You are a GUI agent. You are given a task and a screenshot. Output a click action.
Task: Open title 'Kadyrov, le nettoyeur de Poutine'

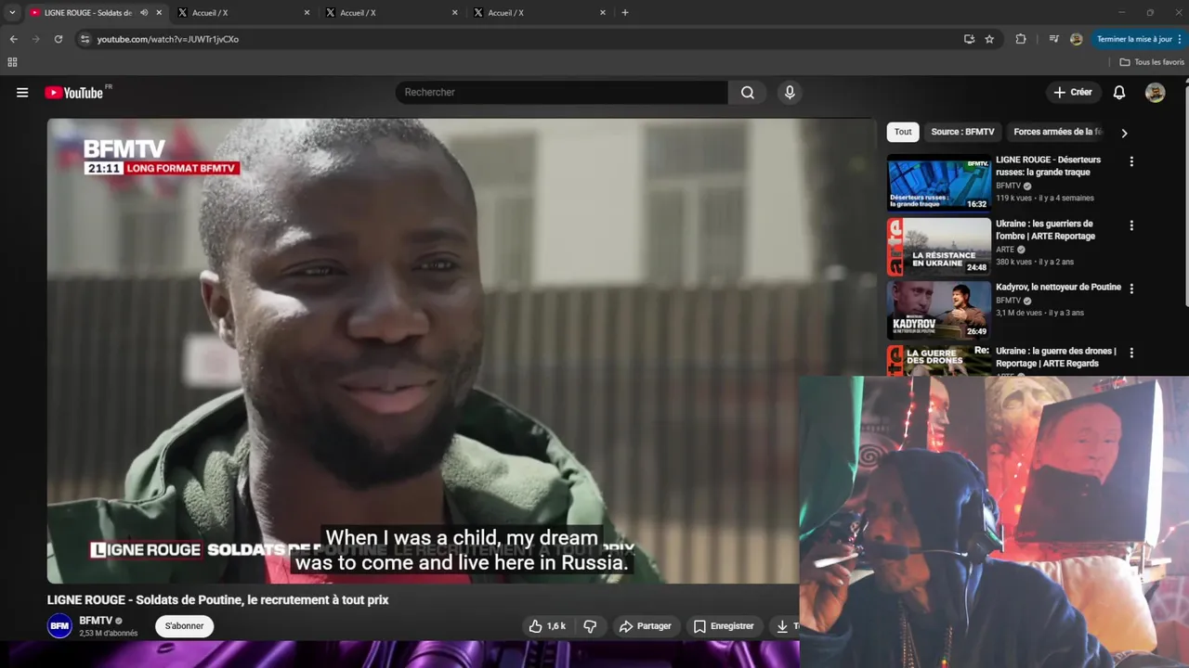tap(1058, 288)
